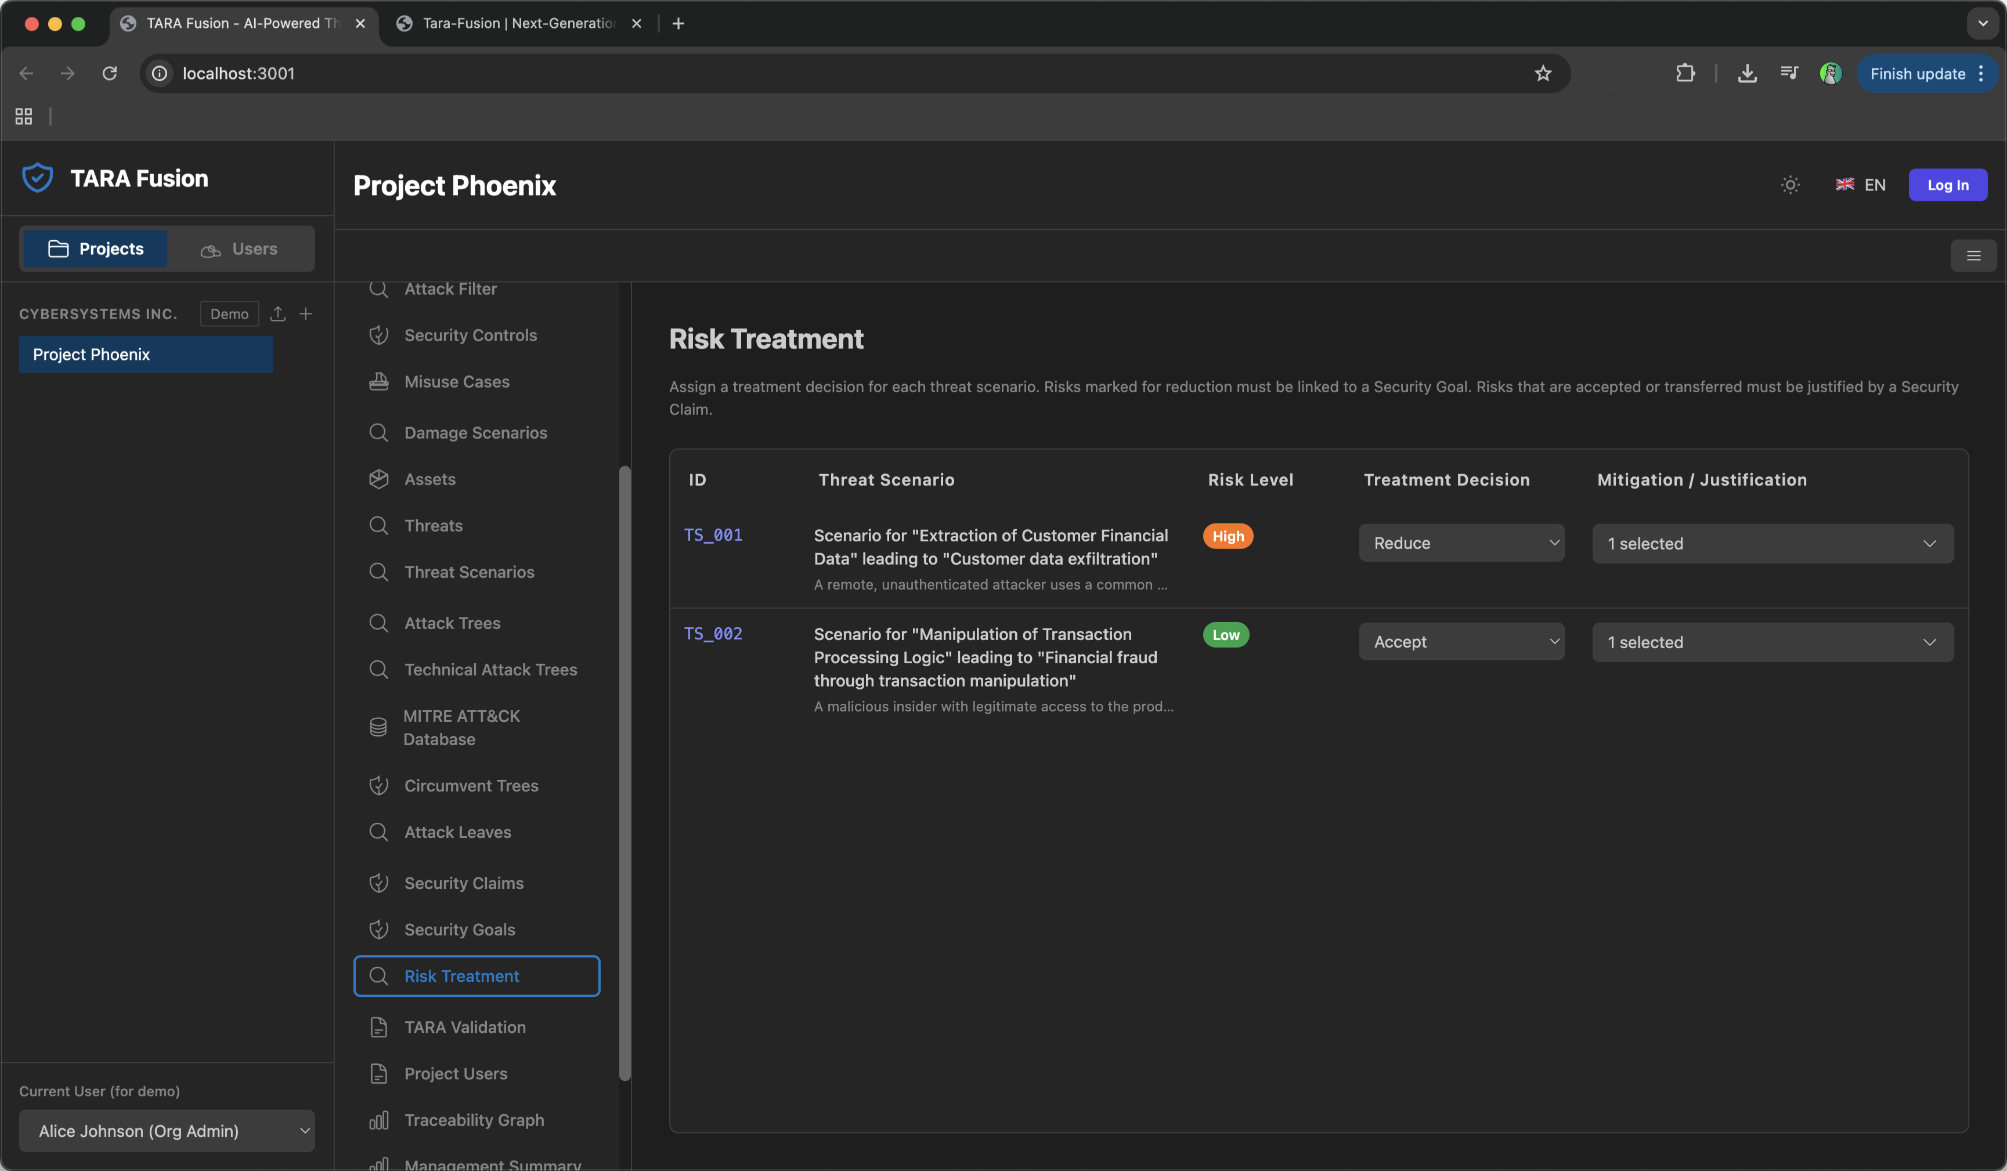Create a new project with the plus icon
This screenshot has height=1171, width=2007.
[306, 314]
